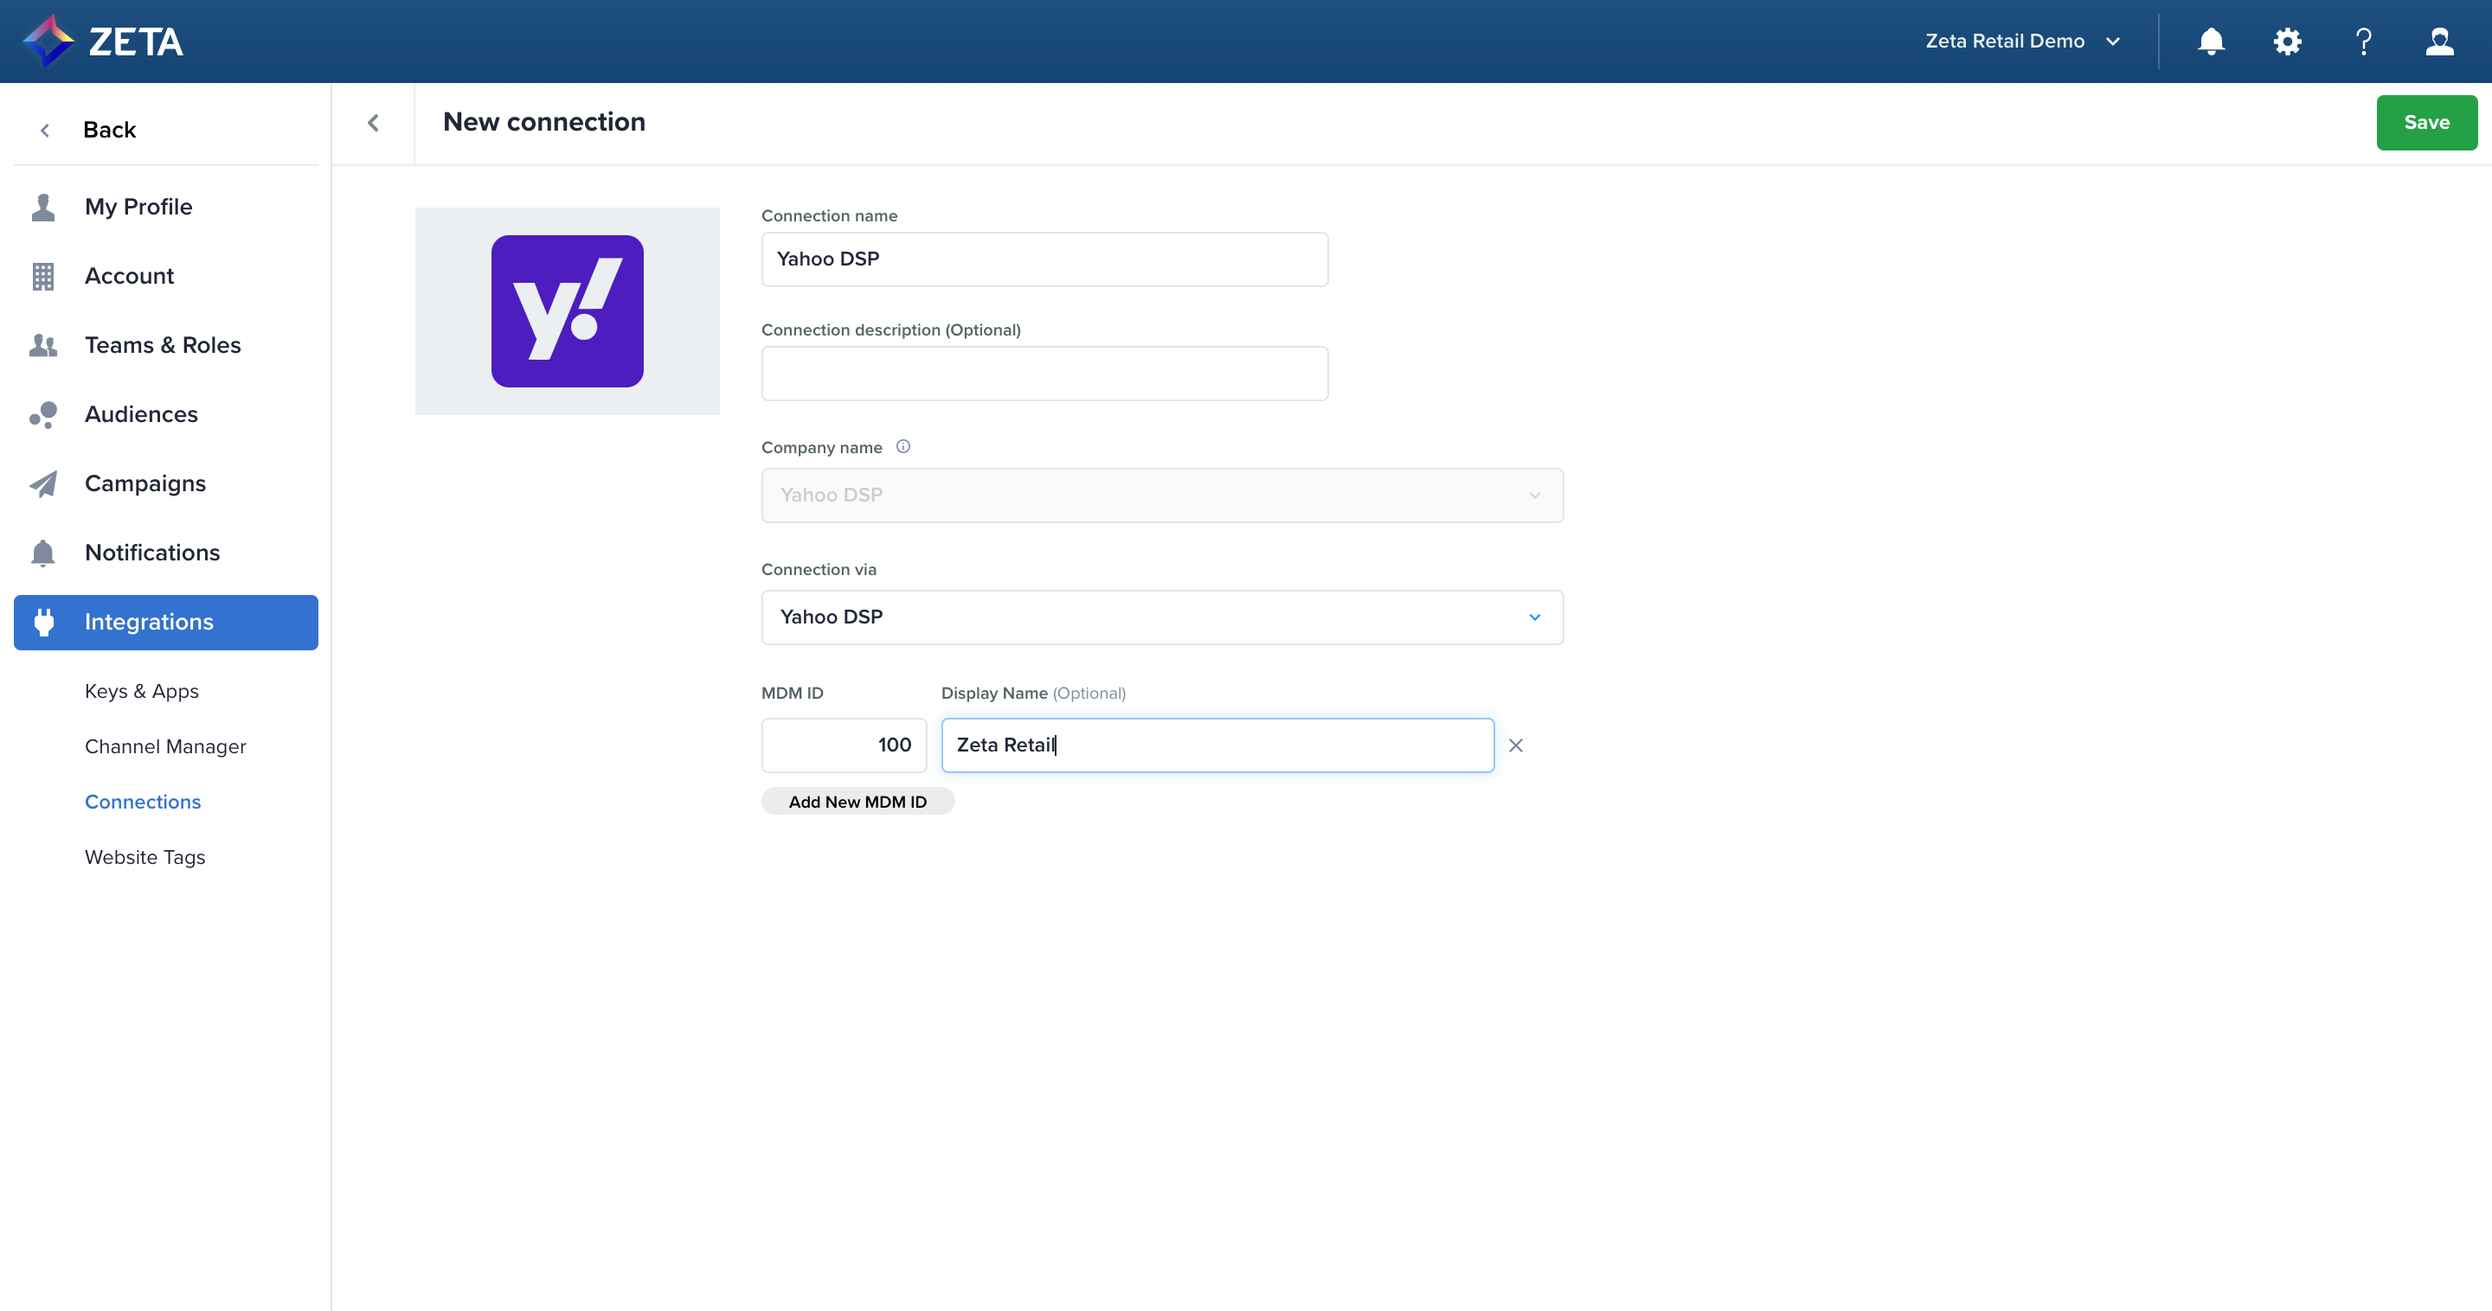Open the Connection via dropdown
The width and height of the screenshot is (2492, 1311).
(1162, 617)
